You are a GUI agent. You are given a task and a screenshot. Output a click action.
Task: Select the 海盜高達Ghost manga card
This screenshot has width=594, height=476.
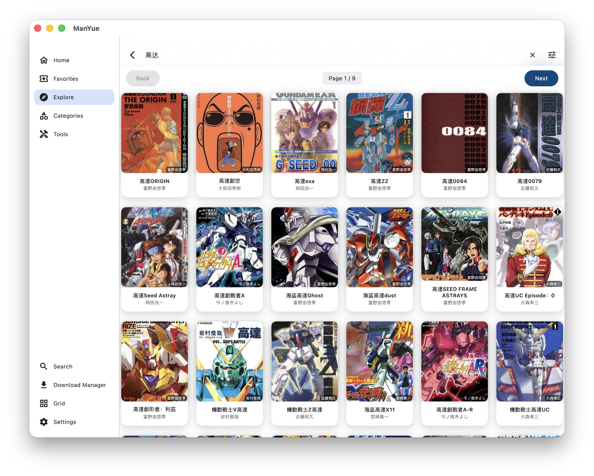click(x=304, y=259)
